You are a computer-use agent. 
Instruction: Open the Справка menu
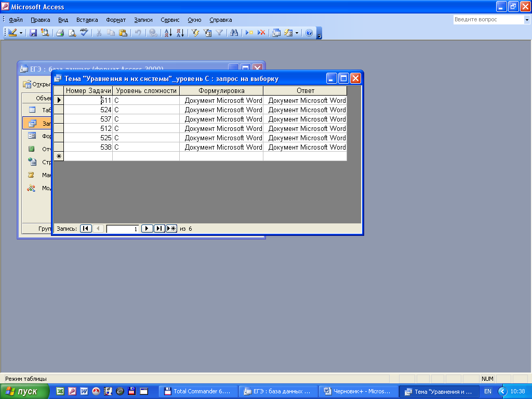[x=220, y=20]
